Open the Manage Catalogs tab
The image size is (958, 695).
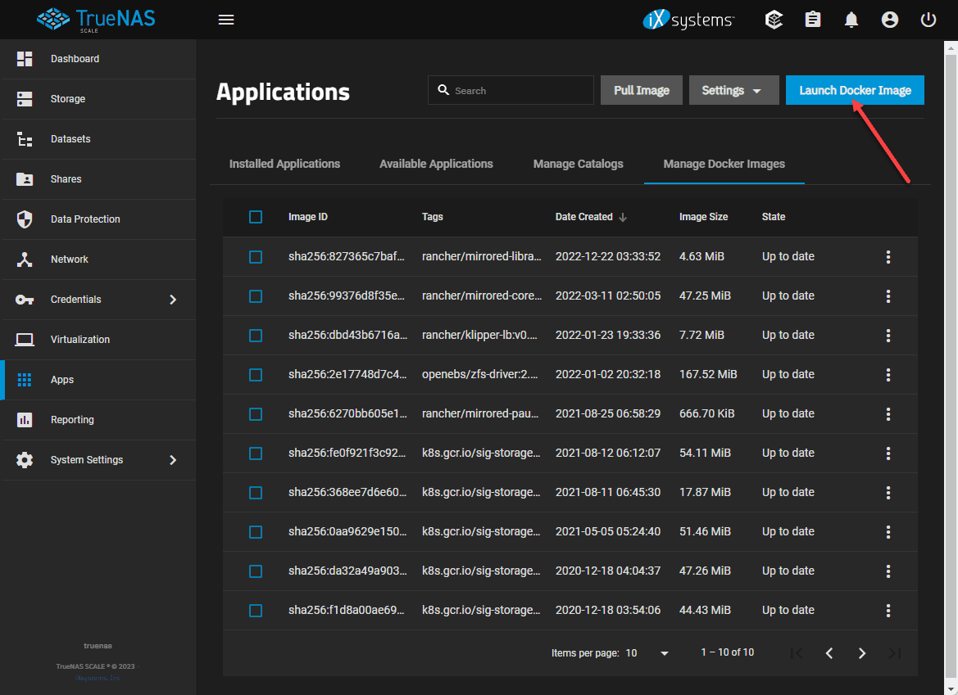[578, 164]
